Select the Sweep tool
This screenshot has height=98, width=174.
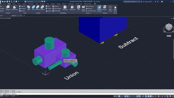click(29, 8)
